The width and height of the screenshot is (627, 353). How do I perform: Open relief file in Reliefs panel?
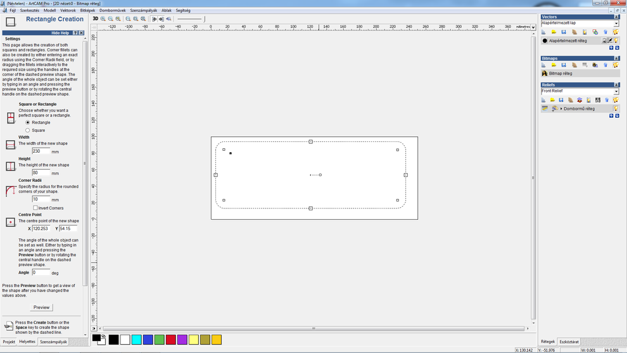(x=552, y=100)
